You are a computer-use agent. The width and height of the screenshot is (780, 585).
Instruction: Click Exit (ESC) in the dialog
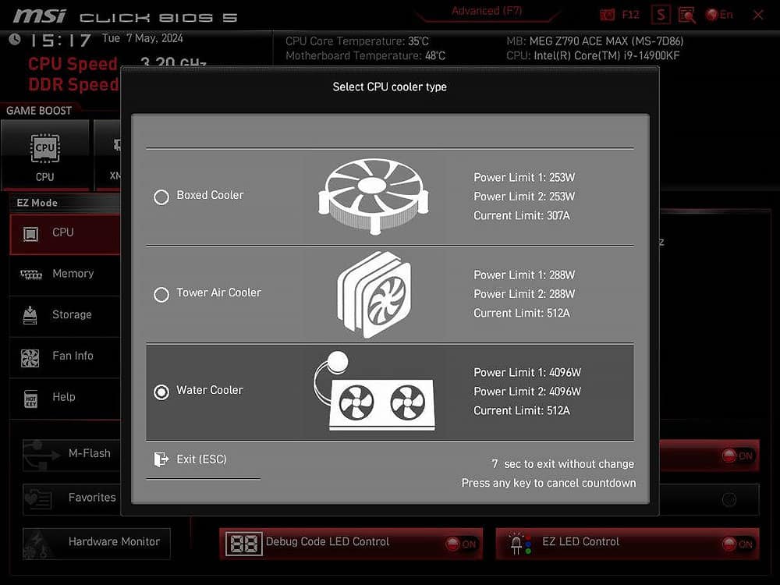tap(201, 459)
